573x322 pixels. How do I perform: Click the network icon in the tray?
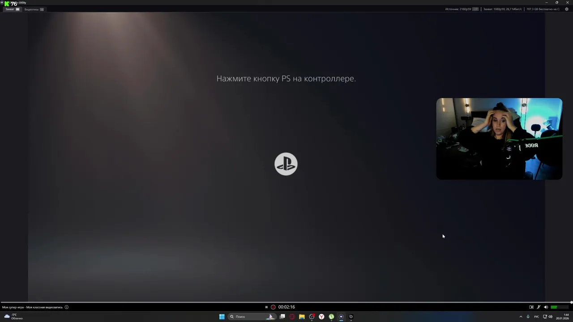545,317
